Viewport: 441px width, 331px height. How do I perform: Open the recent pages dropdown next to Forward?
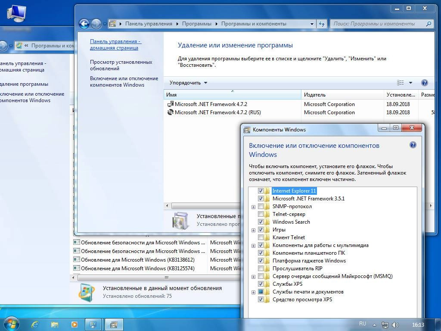pyautogui.click(x=105, y=24)
